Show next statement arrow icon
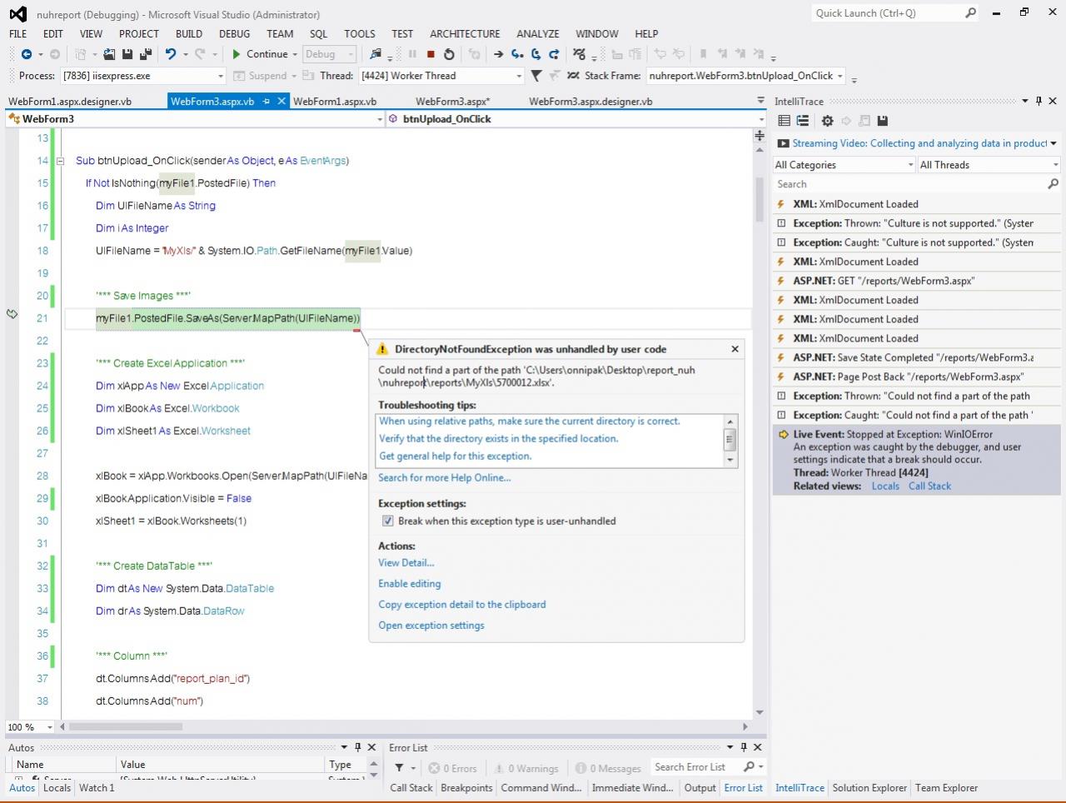This screenshot has height=803, width=1066. (498, 54)
